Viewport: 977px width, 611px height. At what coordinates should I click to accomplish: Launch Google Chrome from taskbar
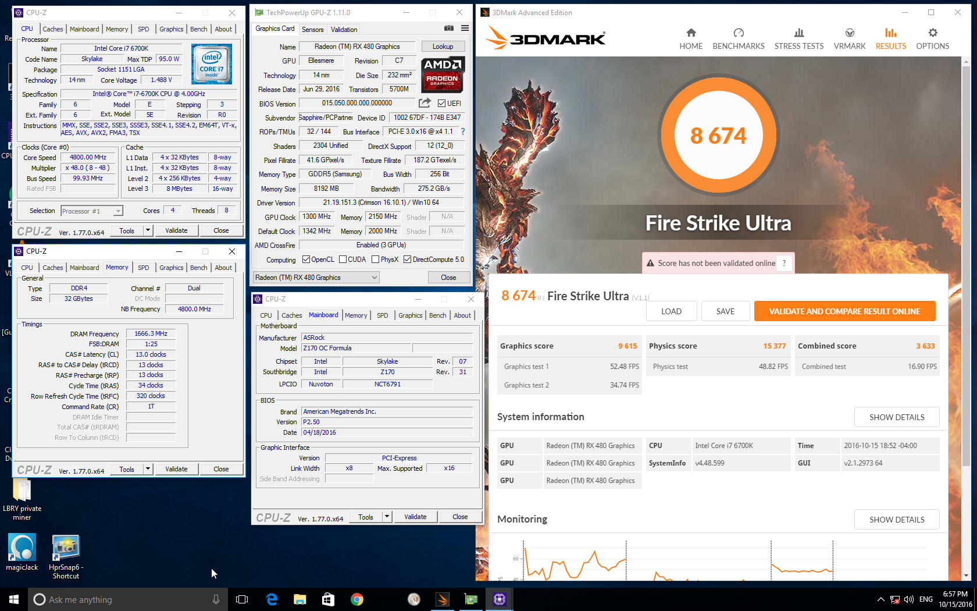(357, 599)
